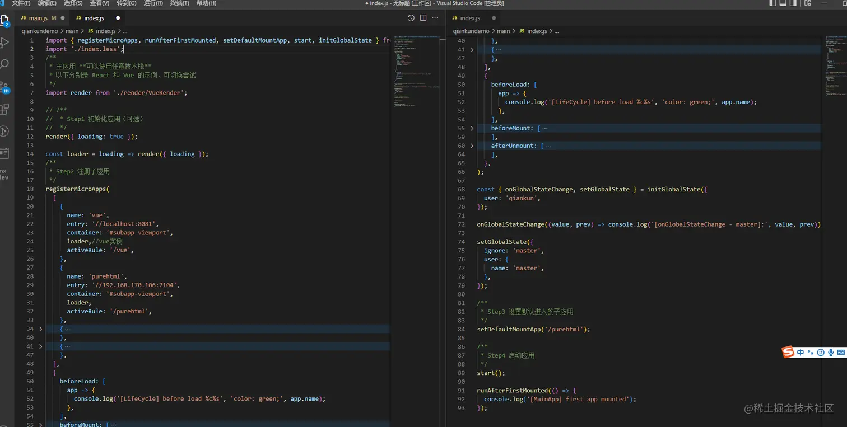The width and height of the screenshot is (847, 427).
Task: Switch to main.js tab
Action: pos(42,18)
